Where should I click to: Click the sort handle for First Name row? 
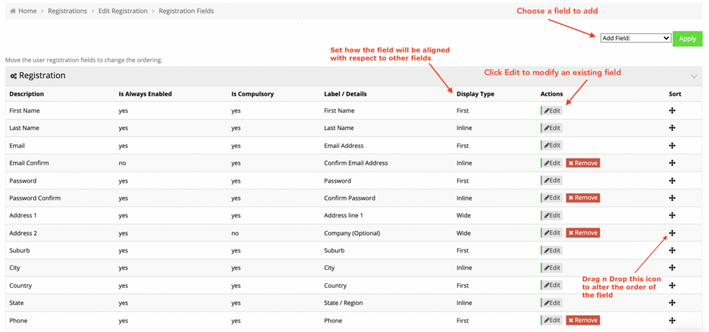[x=672, y=111]
